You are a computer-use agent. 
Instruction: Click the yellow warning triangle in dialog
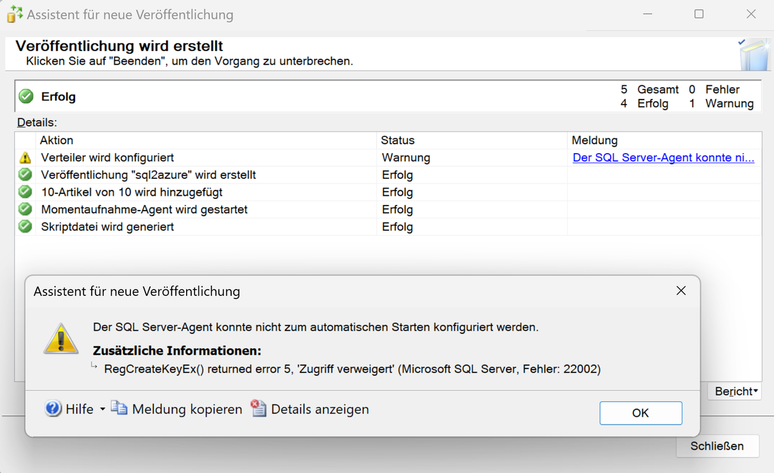click(61, 339)
